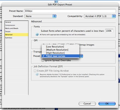The height and width of the screenshot is (110, 120).
Task: Select the highlighted Advanced list item
Action: 16,35
